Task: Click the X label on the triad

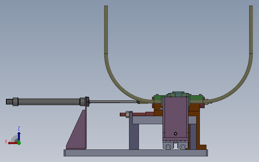Action: tap(6, 141)
